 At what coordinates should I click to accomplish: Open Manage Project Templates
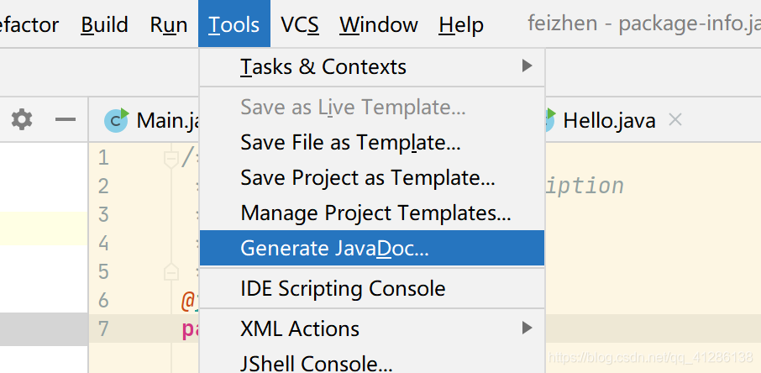(x=375, y=213)
